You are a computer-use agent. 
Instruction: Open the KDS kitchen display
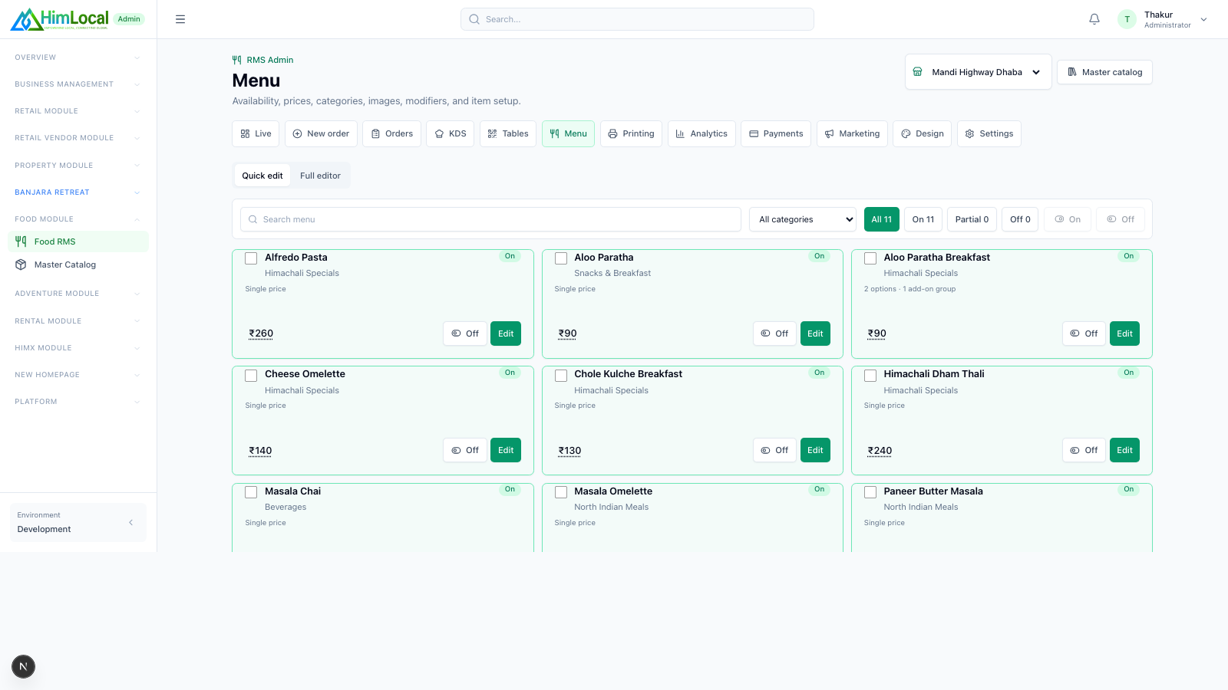[451, 133]
